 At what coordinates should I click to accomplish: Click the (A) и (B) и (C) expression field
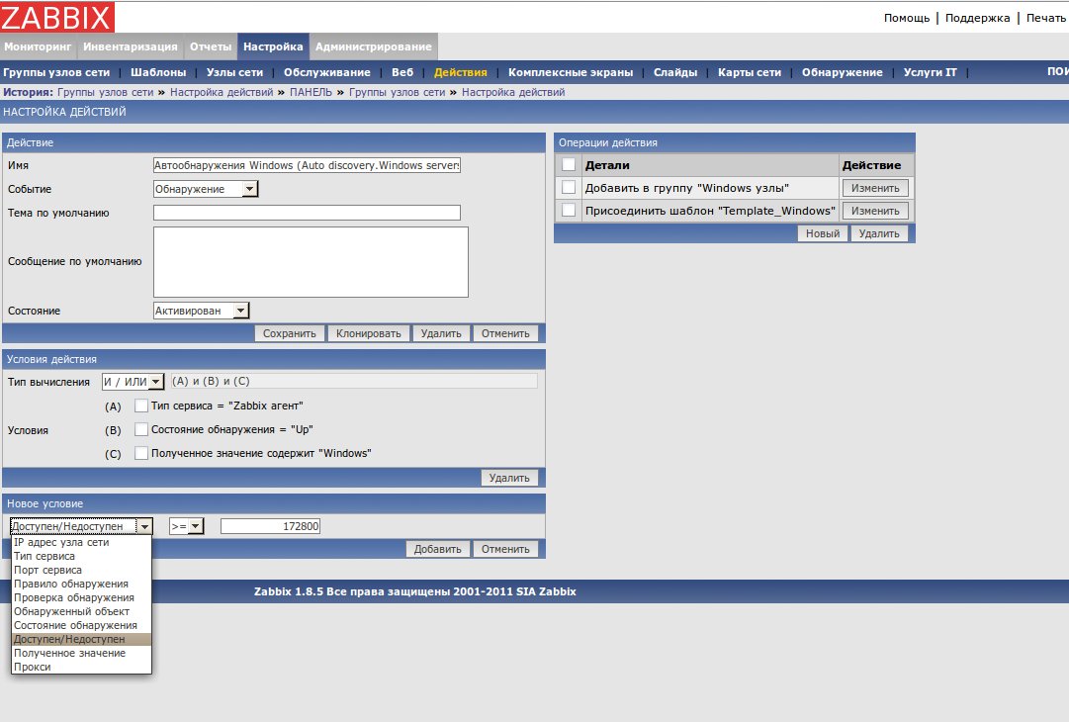(354, 381)
